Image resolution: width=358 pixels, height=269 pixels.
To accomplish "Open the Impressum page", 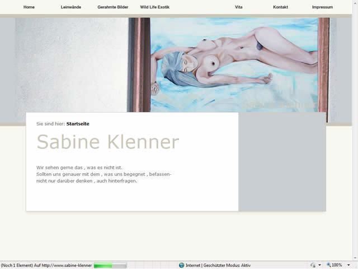I will pyautogui.click(x=322, y=7).
